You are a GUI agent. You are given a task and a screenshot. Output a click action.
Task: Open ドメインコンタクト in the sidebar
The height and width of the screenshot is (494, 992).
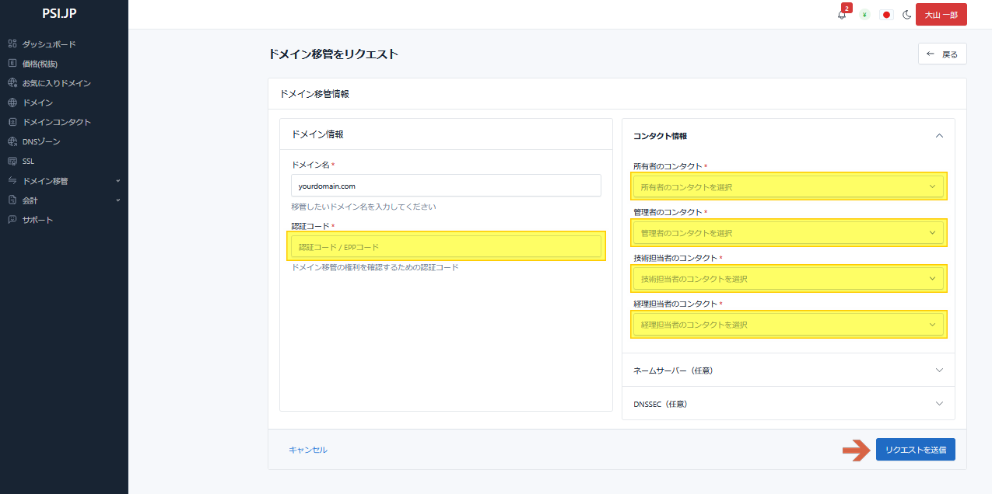click(x=56, y=122)
